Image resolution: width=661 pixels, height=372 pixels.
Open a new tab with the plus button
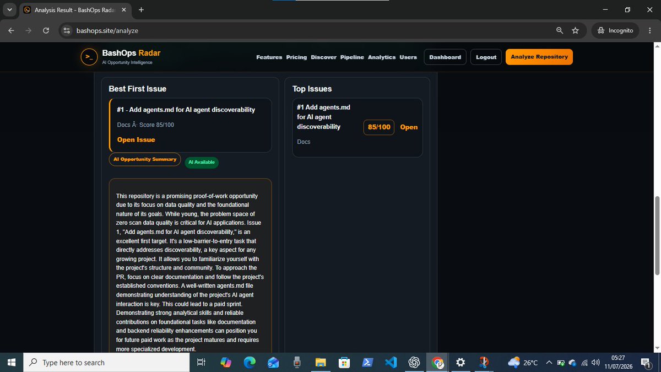tap(141, 9)
